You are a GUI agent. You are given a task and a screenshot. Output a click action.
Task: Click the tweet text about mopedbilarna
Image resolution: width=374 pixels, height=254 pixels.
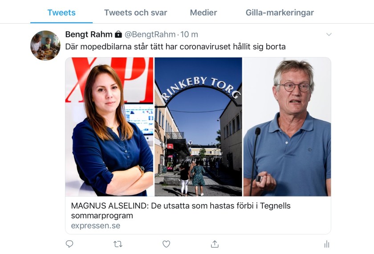[x=175, y=46]
